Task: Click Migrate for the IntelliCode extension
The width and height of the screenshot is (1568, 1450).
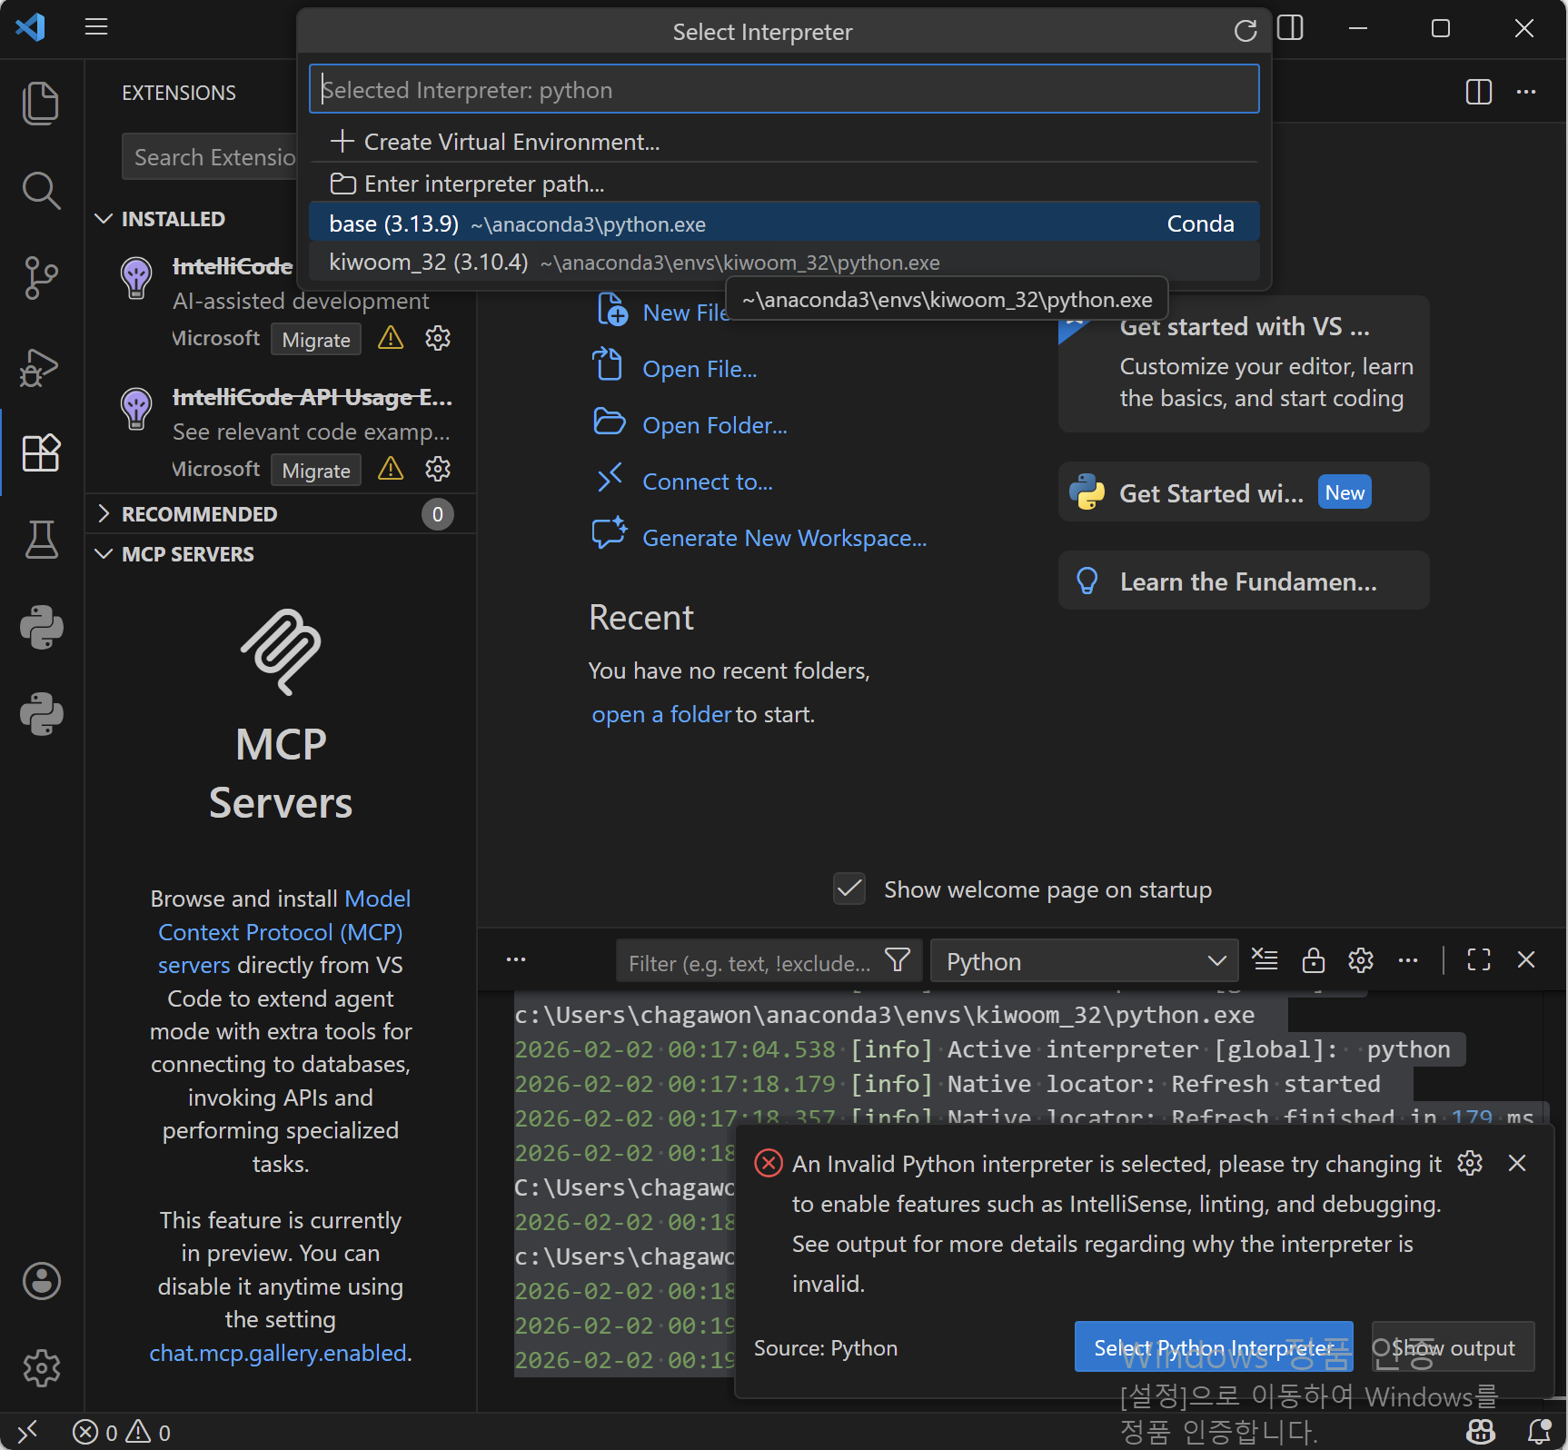Action: 316,340
